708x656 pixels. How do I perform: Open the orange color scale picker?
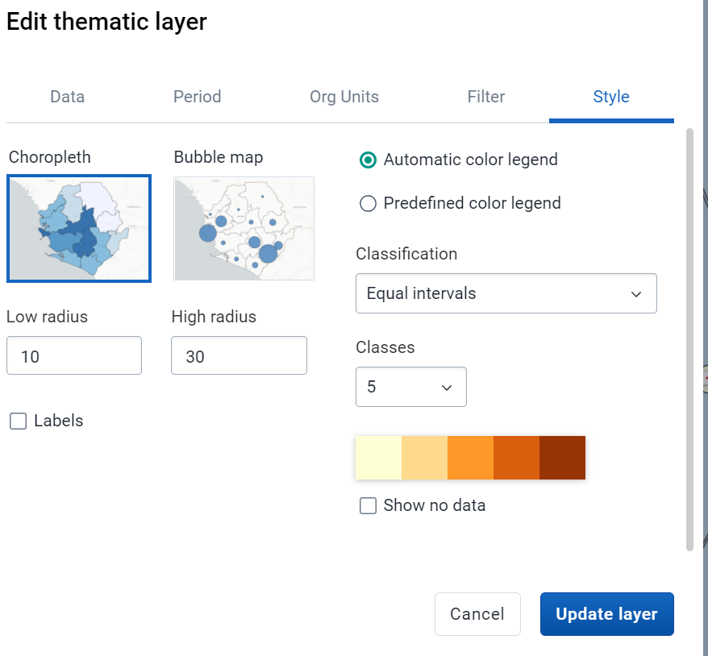pos(470,458)
